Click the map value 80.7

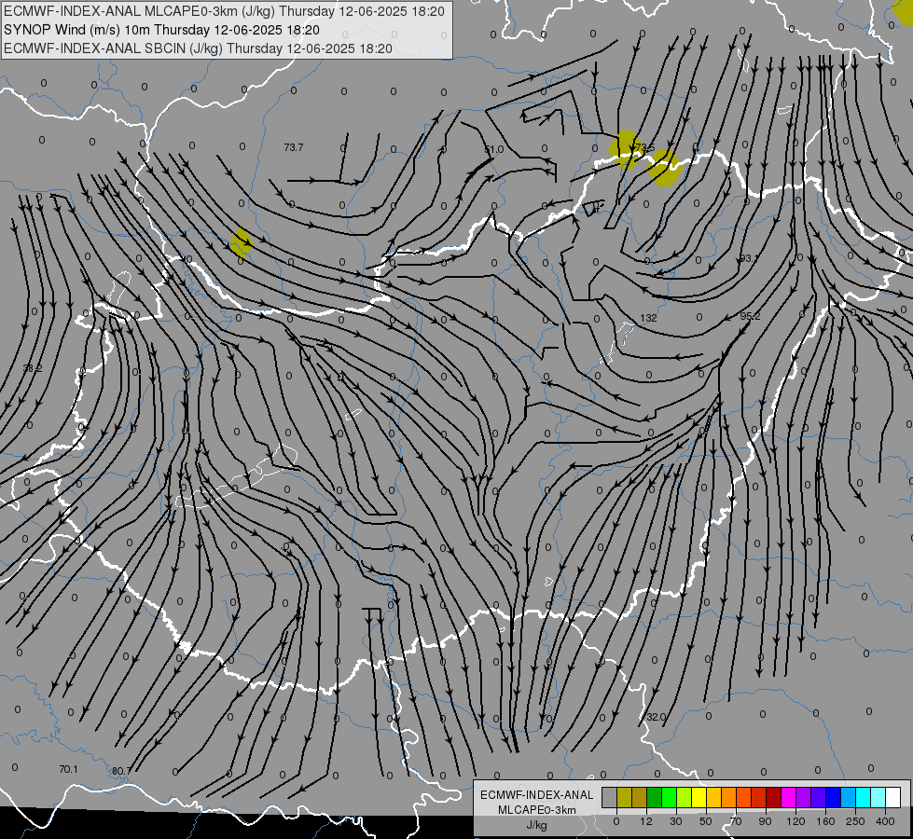[x=121, y=771]
